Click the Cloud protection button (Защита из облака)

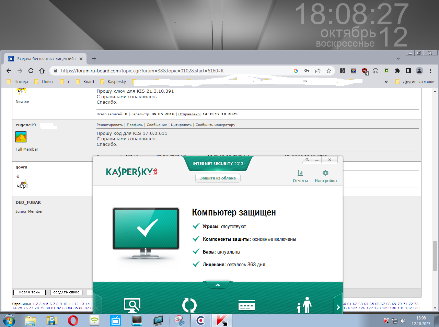218,178
